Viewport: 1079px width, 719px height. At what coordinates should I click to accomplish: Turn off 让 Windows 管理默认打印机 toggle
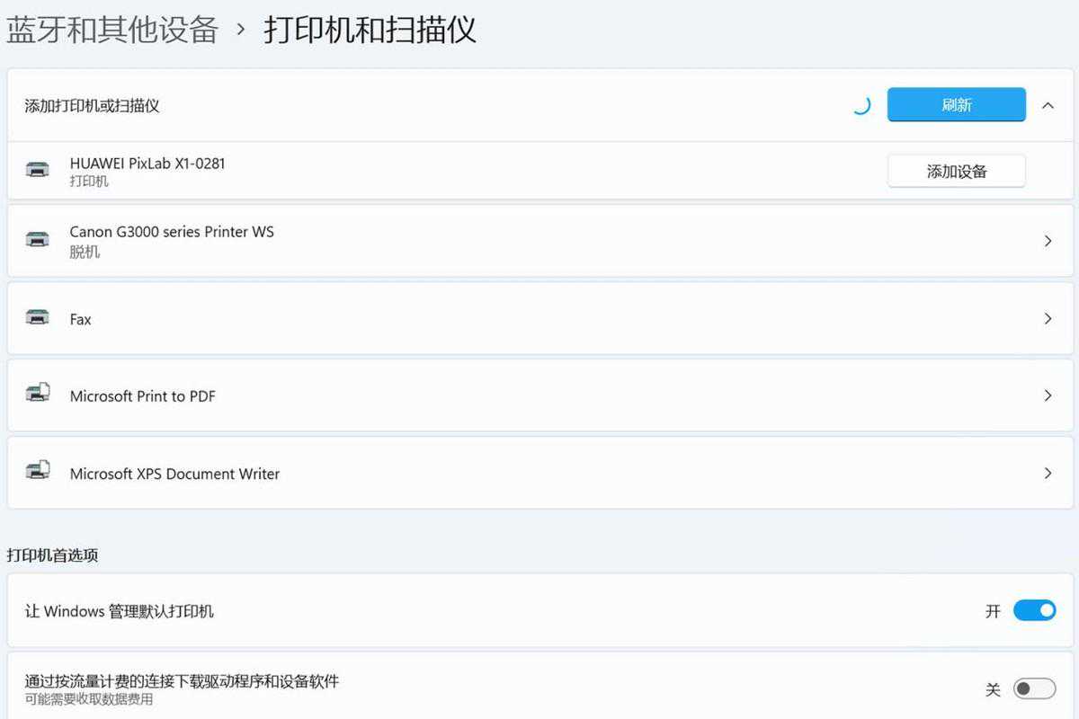point(1034,611)
